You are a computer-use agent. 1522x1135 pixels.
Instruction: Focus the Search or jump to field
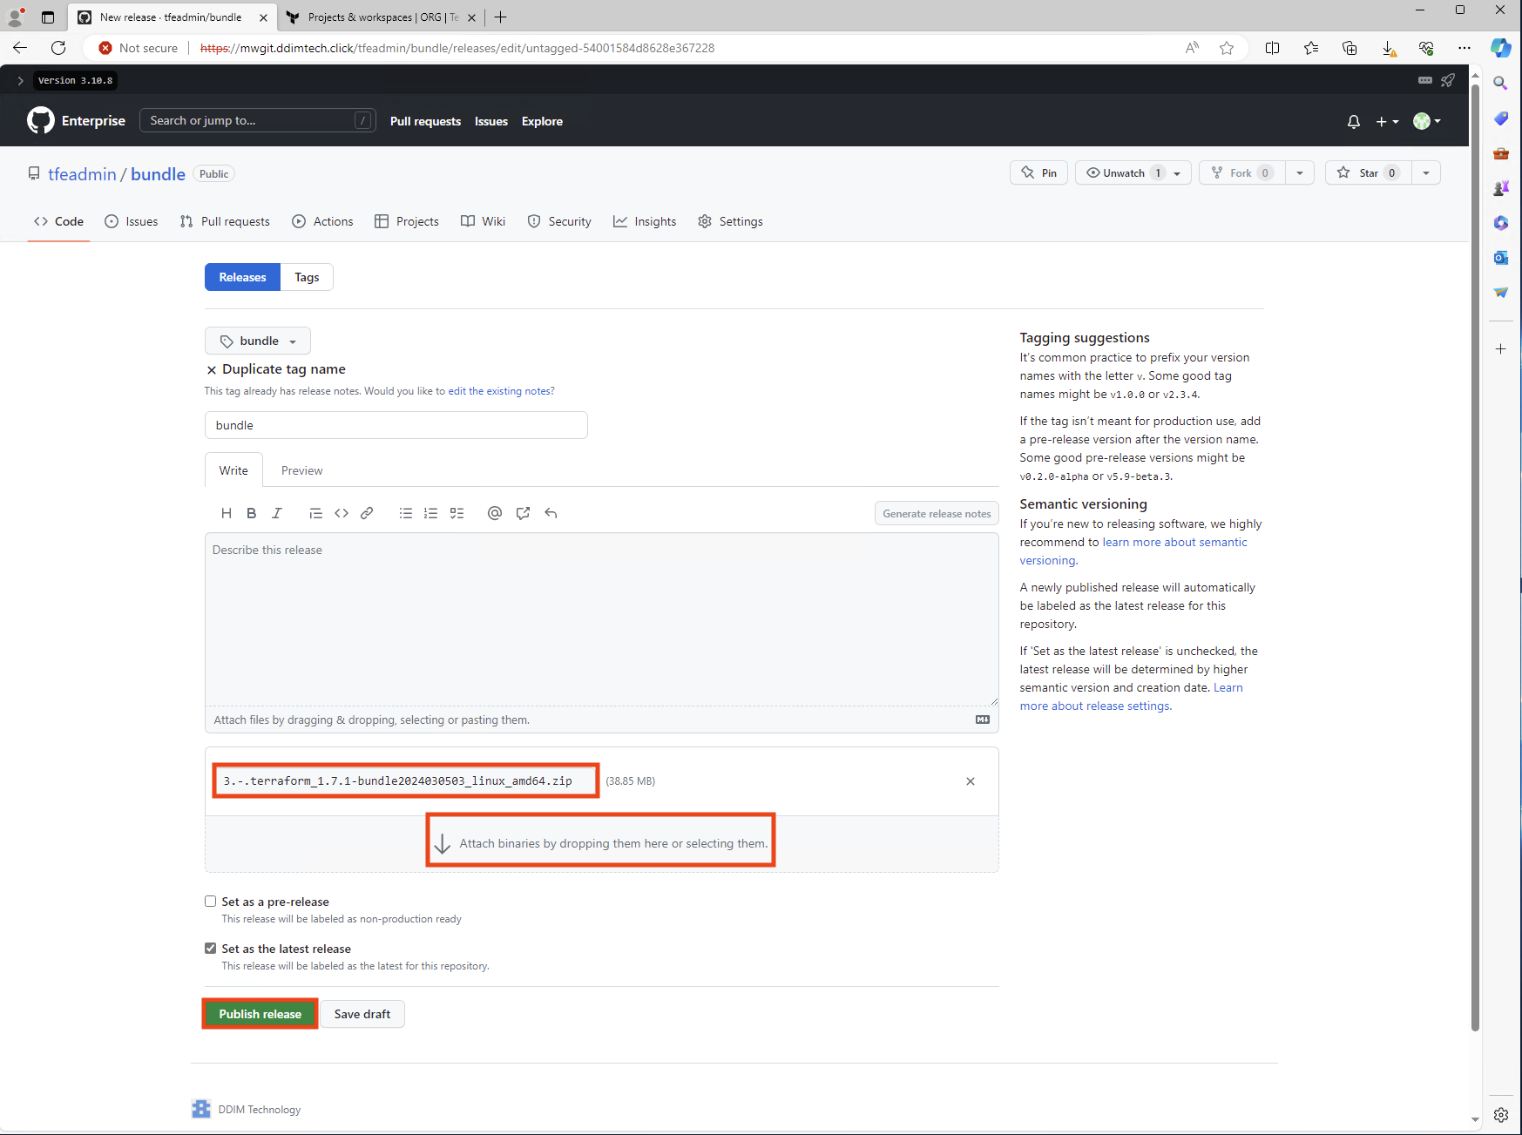(258, 120)
